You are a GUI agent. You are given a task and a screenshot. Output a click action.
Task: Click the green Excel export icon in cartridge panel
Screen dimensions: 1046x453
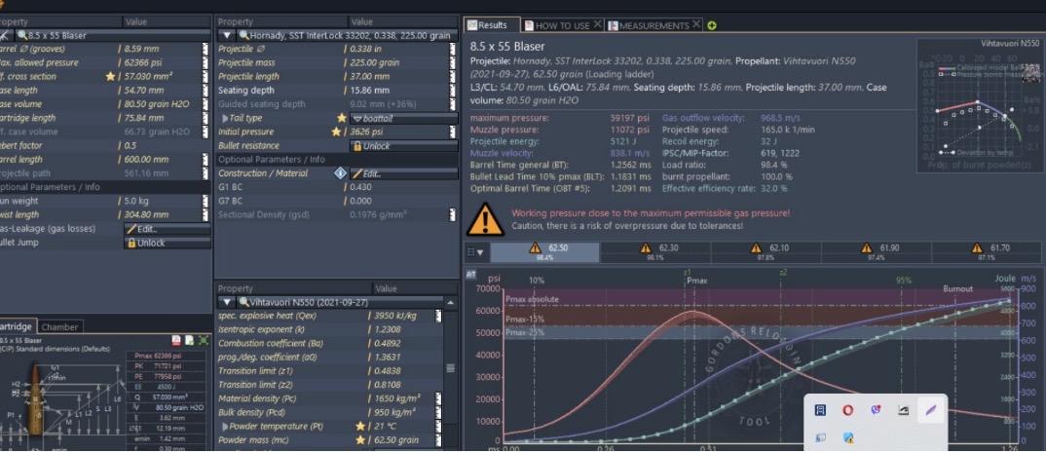coord(204,340)
